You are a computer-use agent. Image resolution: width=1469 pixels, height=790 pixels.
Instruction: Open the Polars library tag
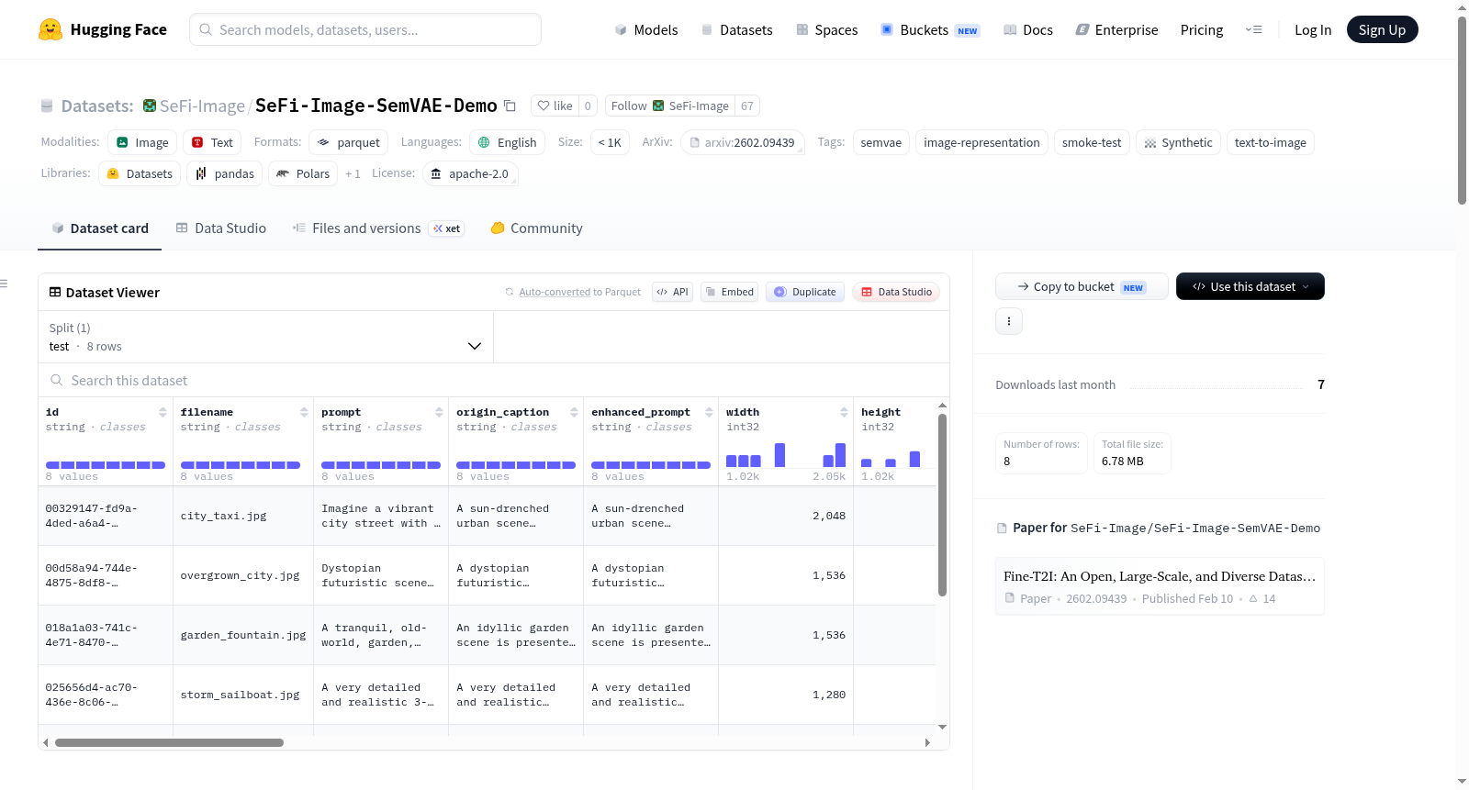[x=303, y=173]
